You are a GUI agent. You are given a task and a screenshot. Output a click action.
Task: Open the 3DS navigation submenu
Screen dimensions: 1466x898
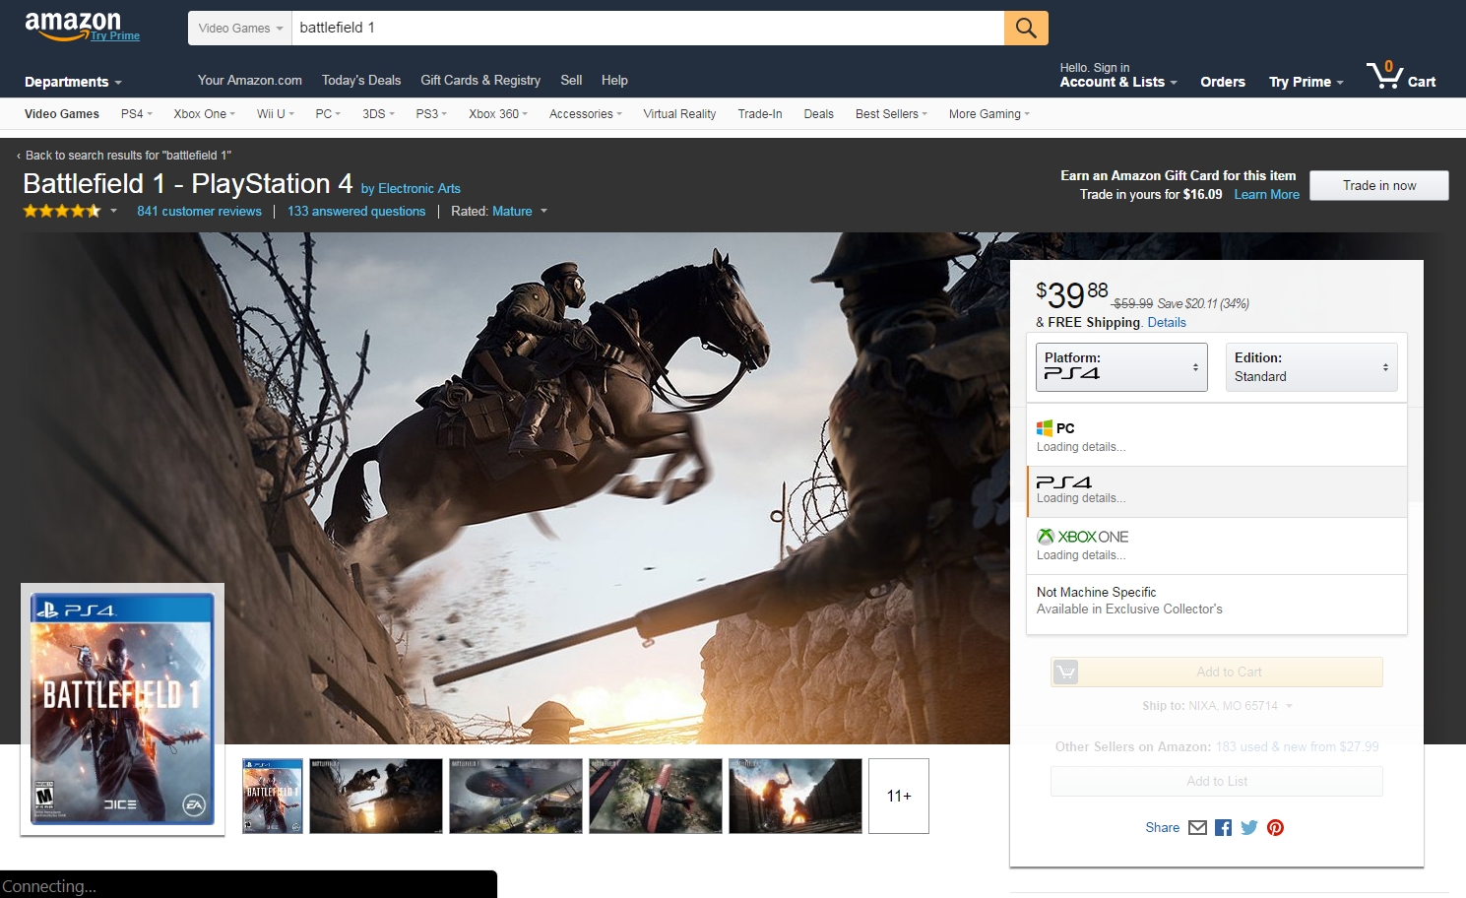pyautogui.click(x=378, y=114)
